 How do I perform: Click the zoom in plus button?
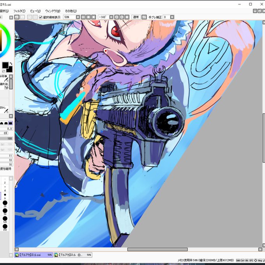[x=88, y=17]
